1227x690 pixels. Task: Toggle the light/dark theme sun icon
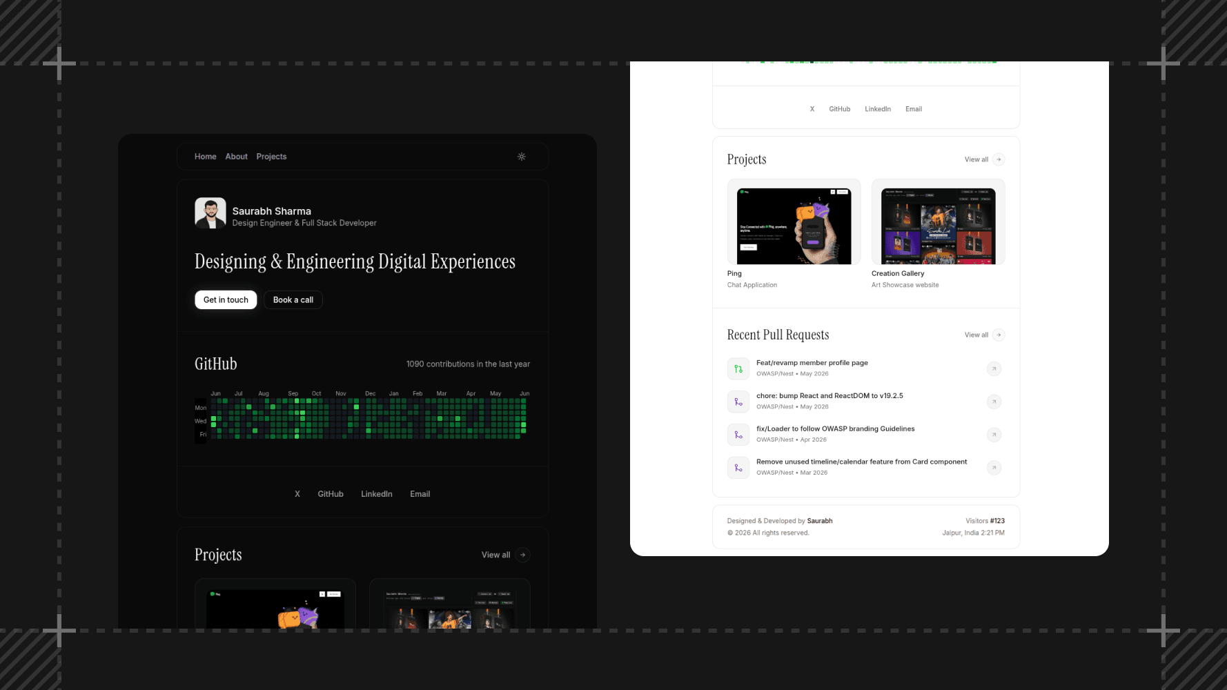[x=522, y=157]
